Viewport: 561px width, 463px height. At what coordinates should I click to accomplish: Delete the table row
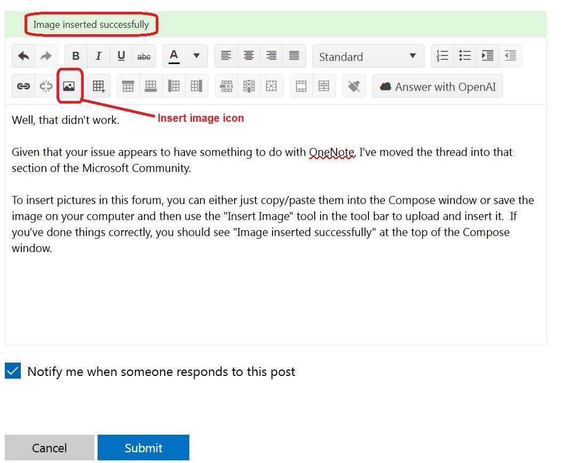pos(226,86)
